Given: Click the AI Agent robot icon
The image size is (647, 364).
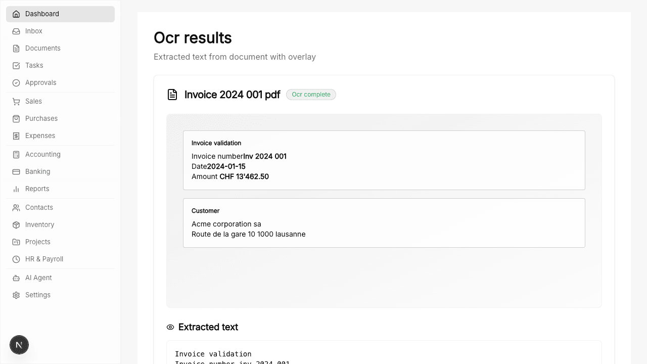Looking at the screenshot, I should [16, 278].
